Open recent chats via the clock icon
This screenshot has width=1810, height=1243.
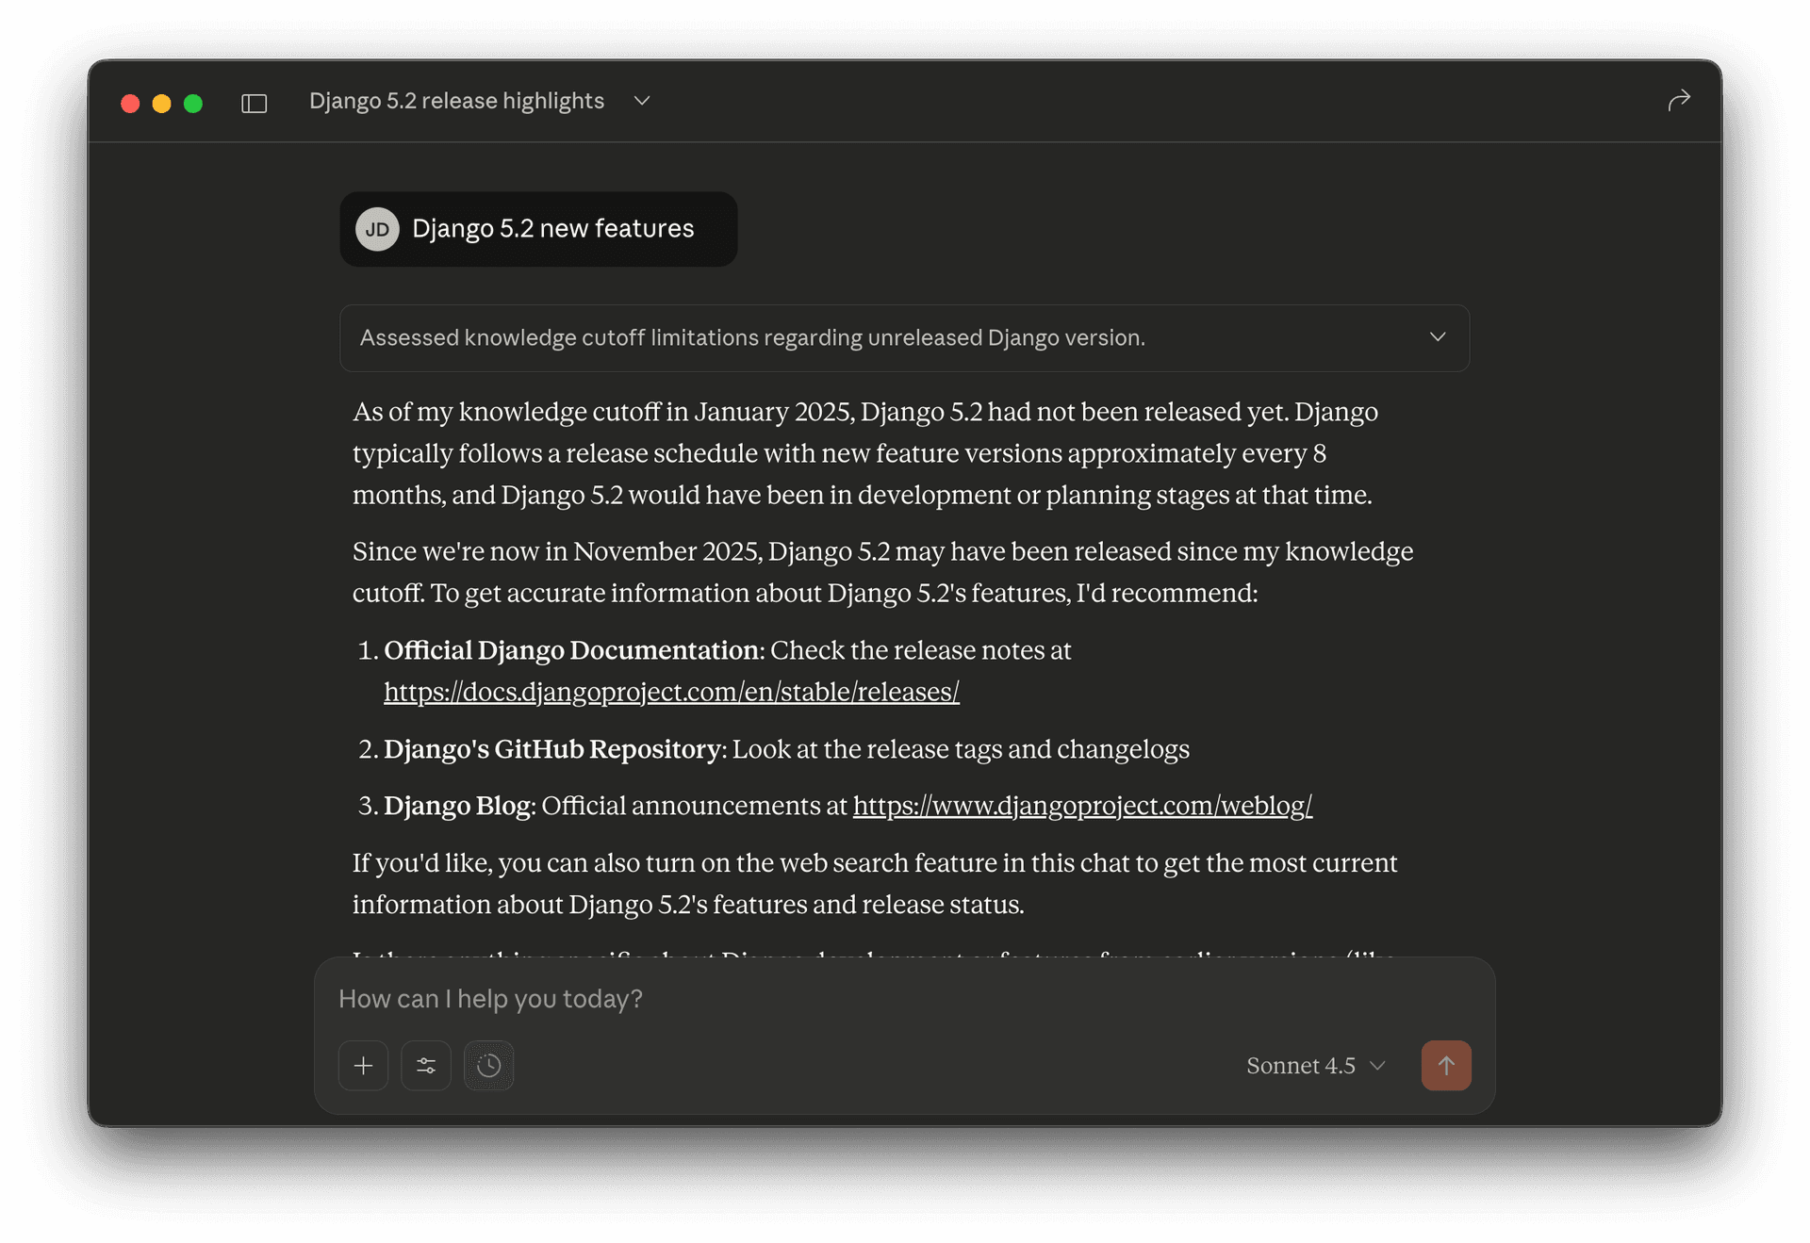[488, 1065]
